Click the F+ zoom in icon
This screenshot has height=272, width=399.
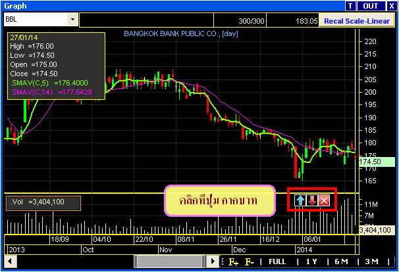pos(233,261)
